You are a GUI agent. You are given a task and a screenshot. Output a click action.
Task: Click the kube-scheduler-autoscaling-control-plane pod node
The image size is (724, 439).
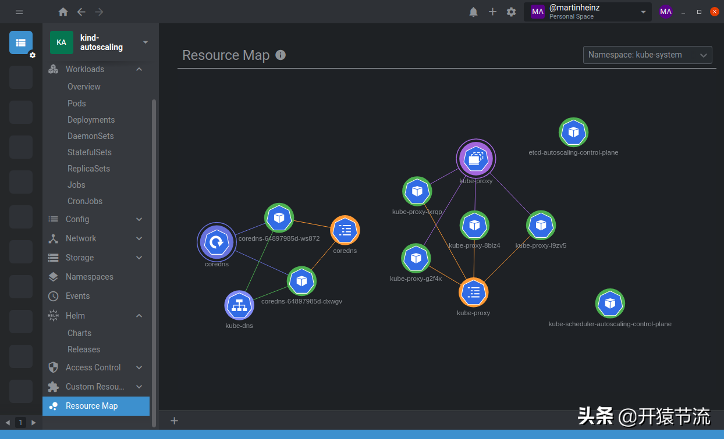[610, 304]
